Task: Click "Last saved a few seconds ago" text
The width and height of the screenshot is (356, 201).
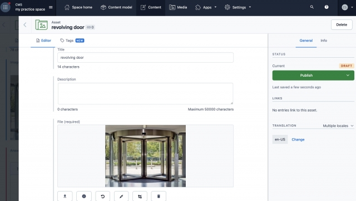Action: (x=296, y=87)
